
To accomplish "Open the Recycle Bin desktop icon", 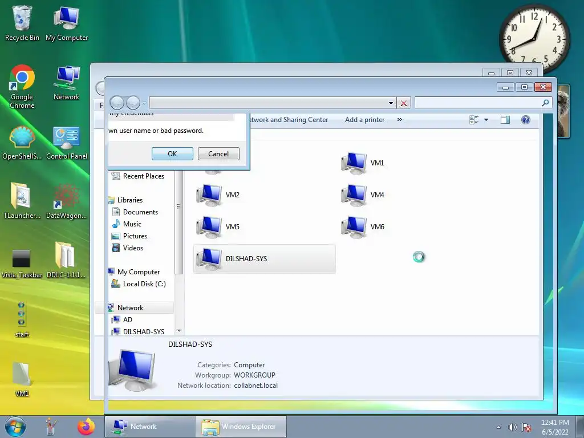I will pos(22,23).
